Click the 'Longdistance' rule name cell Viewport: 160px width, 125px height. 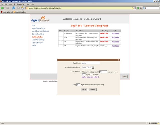coord(69,34)
